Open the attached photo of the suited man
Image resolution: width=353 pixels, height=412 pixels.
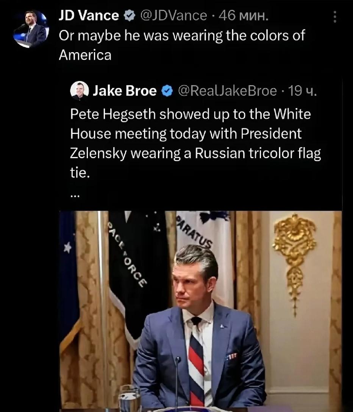[x=200, y=311]
